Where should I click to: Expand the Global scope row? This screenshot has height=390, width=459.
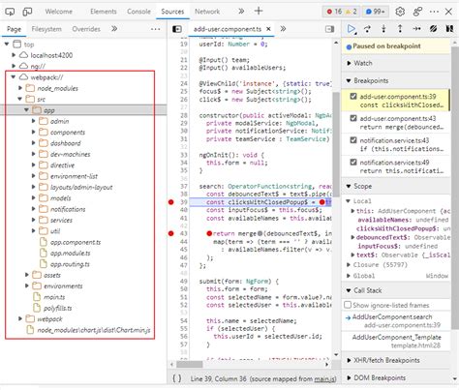349,276
